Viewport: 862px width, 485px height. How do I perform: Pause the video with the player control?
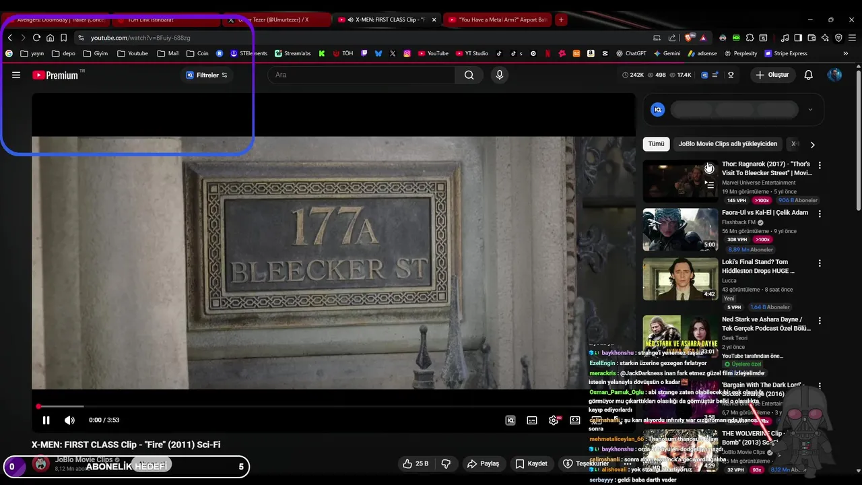[46, 420]
